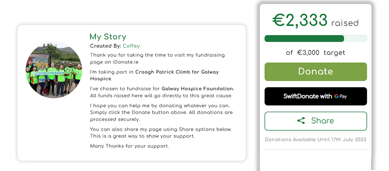This screenshot has width=389, height=171.
Task: Click the filled part of progress bar
Action: [x=304, y=38]
